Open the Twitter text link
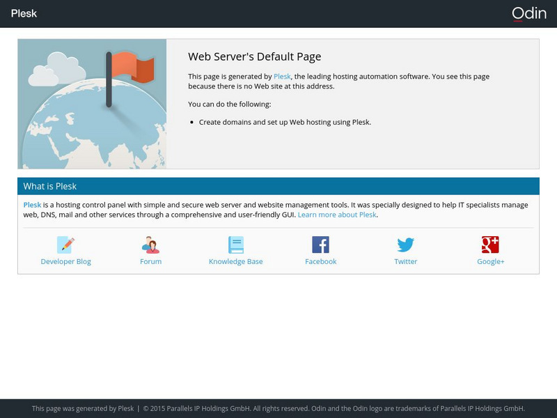This screenshot has height=418, width=557. tap(406, 262)
